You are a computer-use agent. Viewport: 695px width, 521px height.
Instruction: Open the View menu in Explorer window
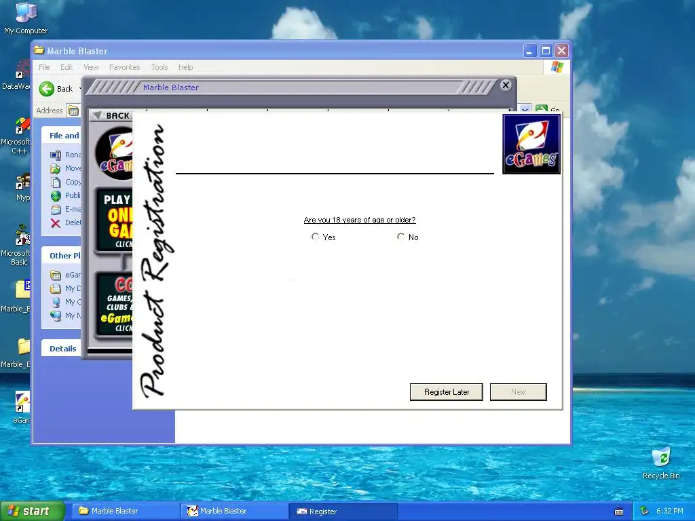pos(92,67)
